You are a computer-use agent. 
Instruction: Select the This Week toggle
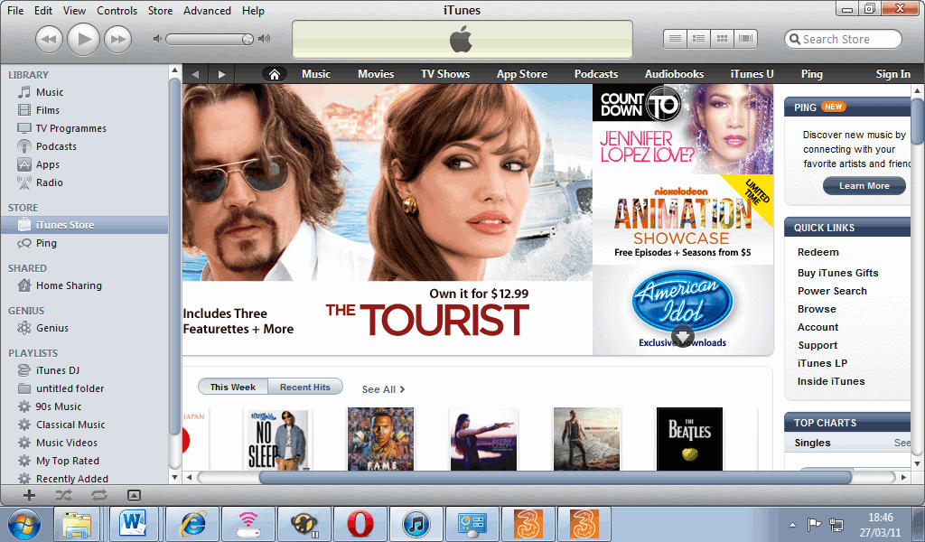[x=233, y=388]
